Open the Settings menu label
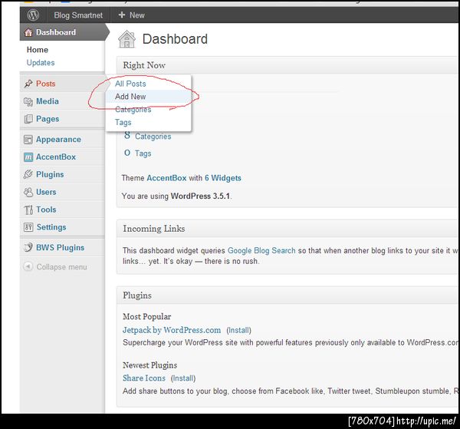 (51, 227)
